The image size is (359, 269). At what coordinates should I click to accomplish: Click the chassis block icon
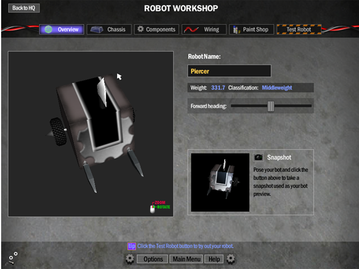[x=96, y=29]
